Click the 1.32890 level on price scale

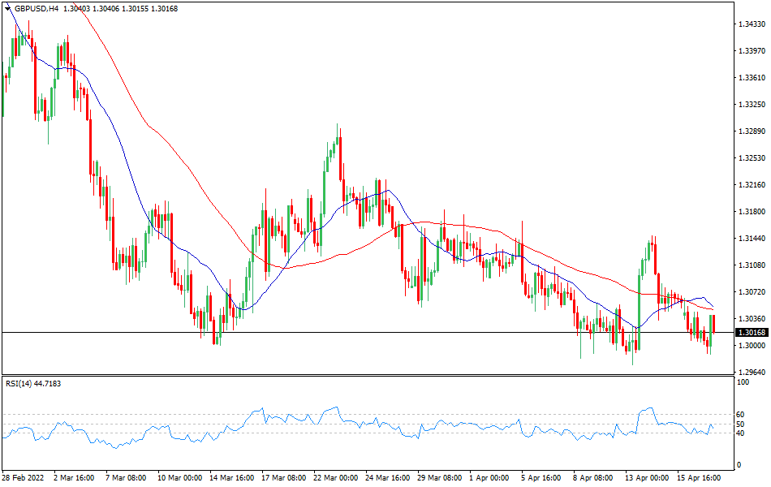coord(751,131)
